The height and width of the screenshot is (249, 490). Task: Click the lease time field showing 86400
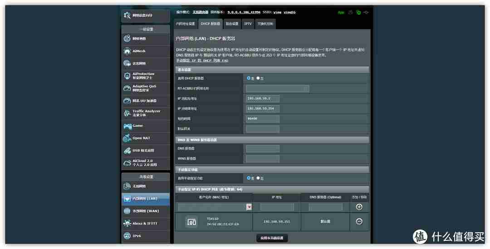point(263,119)
